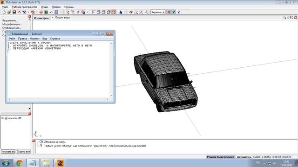Viewport: 298px width, 167px height.
Task: Open Google Chrome from the taskbar
Action: [20, 163]
